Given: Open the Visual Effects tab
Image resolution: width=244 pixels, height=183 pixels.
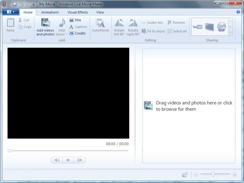Looking at the screenshot, I should click(78, 12).
